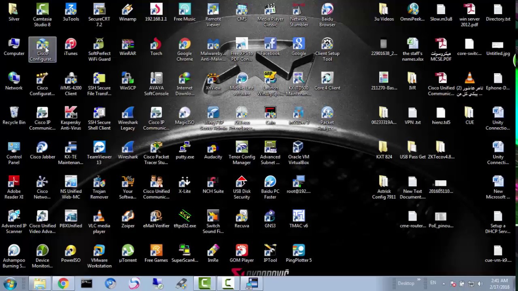
Task: Select the Cisco Jabber shortcut
Action: tap(42, 150)
